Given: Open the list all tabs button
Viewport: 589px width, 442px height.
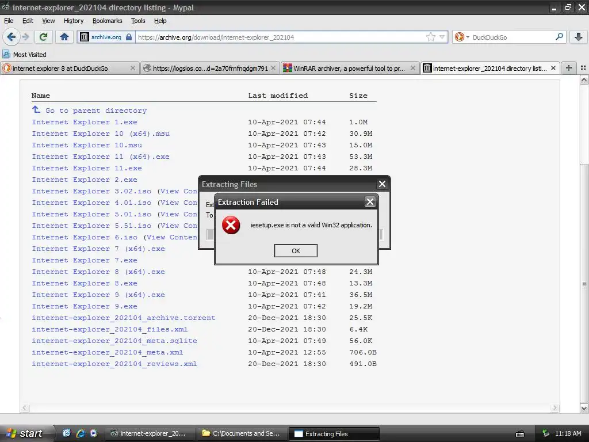Looking at the screenshot, I should [583, 68].
